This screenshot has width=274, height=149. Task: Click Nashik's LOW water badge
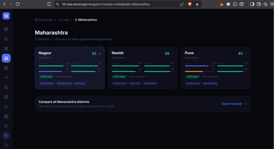[x=119, y=77]
